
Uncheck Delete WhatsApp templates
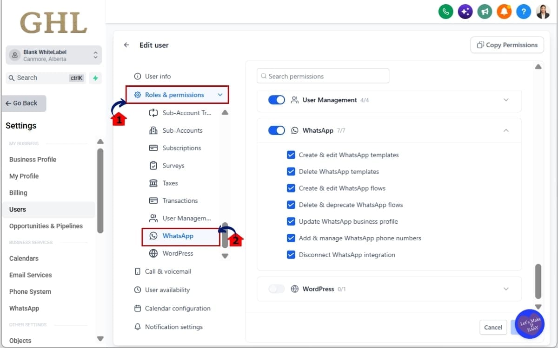point(291,172)
